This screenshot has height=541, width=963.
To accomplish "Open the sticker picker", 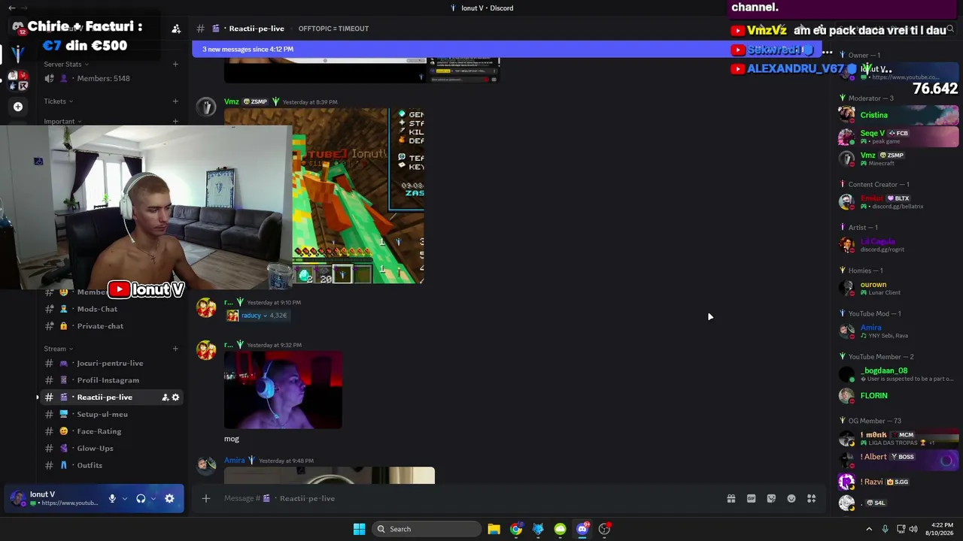I will point(771,498).
